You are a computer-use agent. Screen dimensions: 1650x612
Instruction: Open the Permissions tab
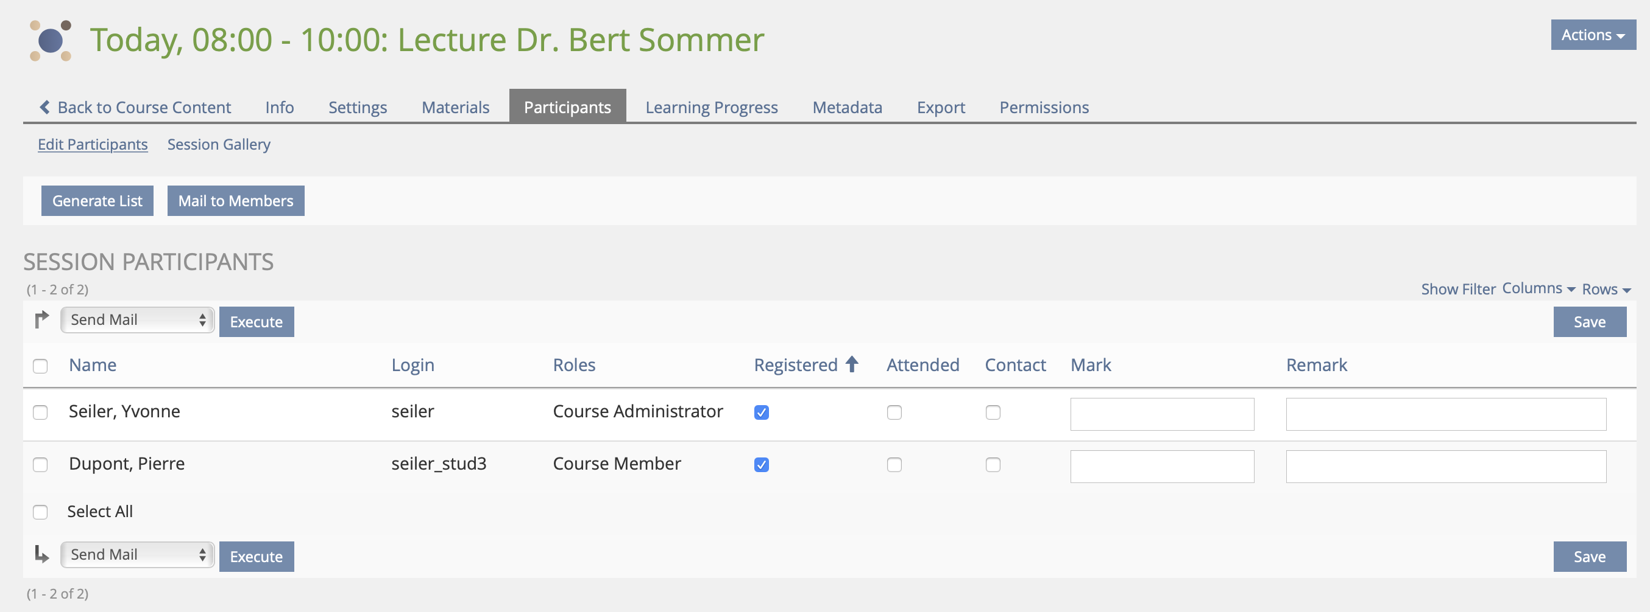[x=1043, y=108]
